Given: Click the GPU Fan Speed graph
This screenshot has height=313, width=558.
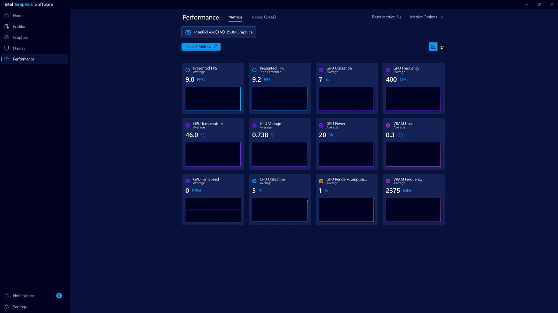Looking at the screenshot, I should point(213,210).
